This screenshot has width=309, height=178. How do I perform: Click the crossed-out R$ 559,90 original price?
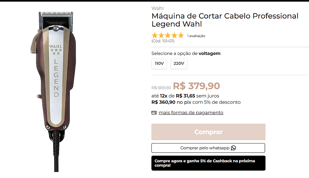[161, 88]
